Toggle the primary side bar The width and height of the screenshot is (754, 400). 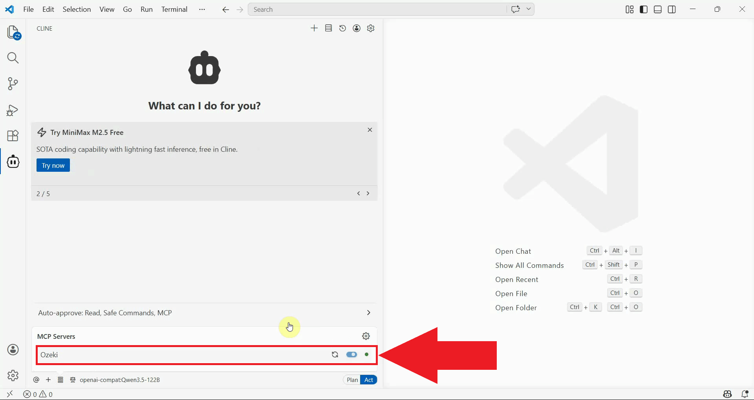pyautogui.click(x=644, y=9)
